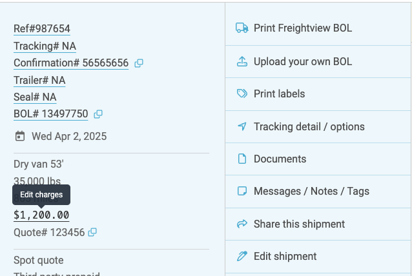
Task: Click the truck icon beside Print Freightview BOL
Action: coord(242,28)
